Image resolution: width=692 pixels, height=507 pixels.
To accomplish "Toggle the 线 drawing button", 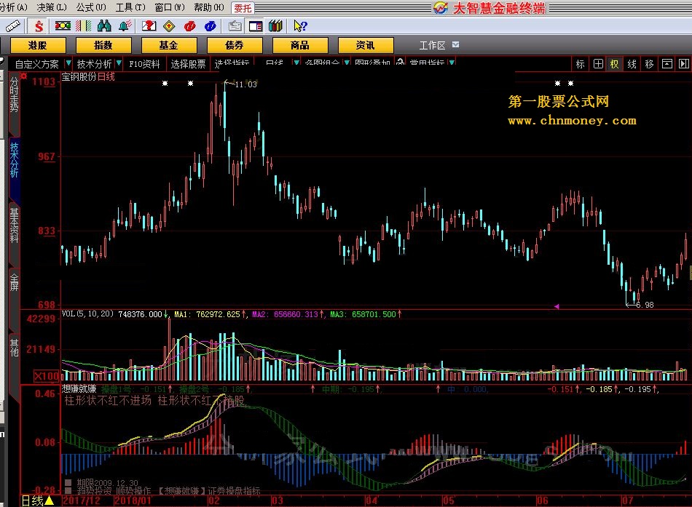I will coord(632,64).
